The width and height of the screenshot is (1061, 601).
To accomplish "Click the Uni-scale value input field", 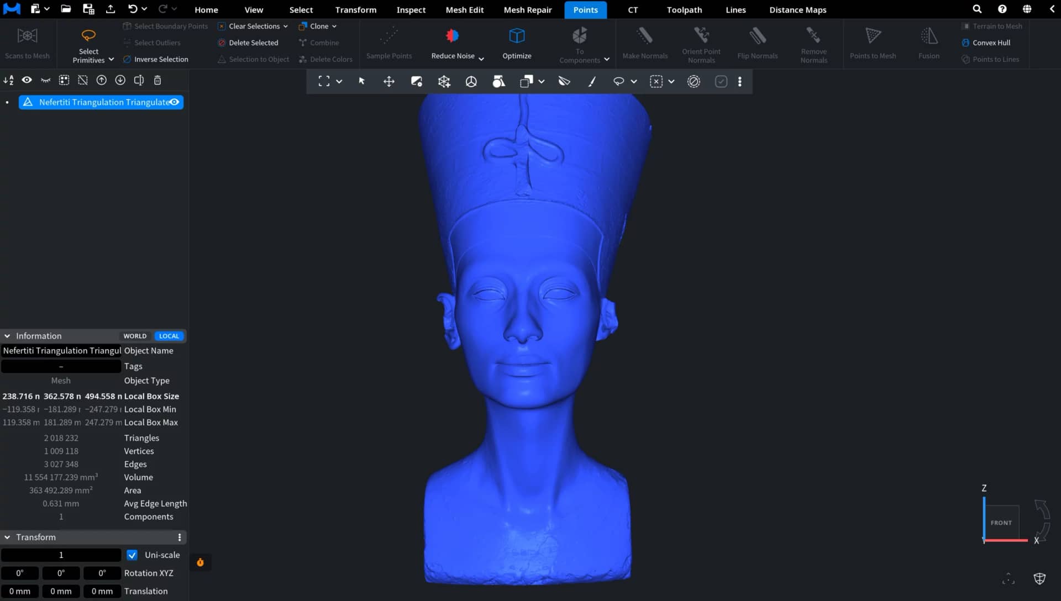I will pos(61,555).
